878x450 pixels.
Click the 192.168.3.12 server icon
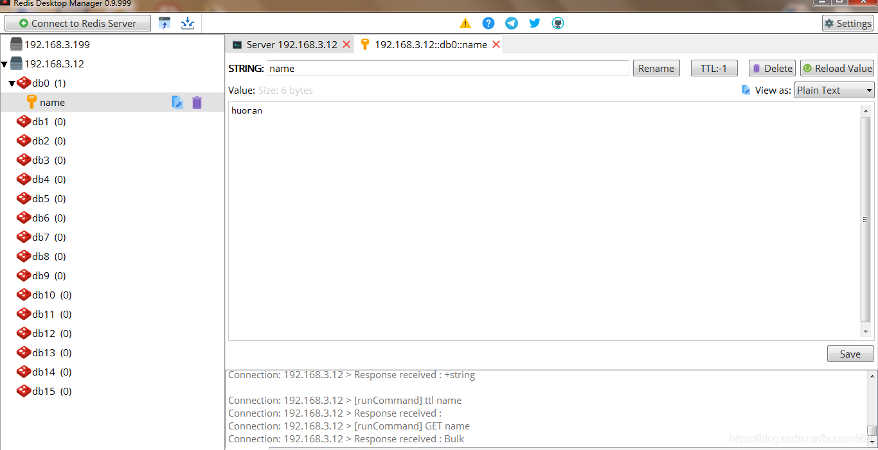click(16, 64)
